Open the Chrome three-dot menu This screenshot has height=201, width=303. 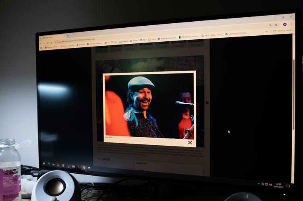[x=291, y=24]
